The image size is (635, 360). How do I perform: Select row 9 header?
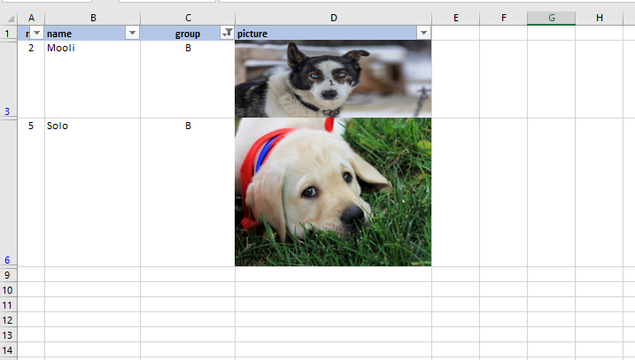(x=9, y=275)
